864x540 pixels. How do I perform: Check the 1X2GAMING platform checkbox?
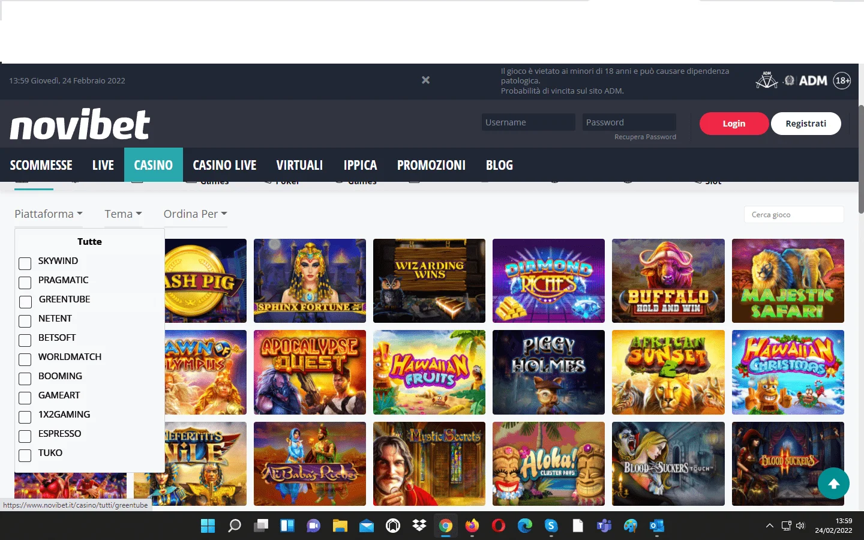[x=25, y=417]
